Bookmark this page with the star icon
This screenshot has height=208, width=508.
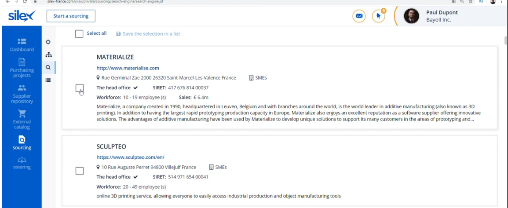471,2
